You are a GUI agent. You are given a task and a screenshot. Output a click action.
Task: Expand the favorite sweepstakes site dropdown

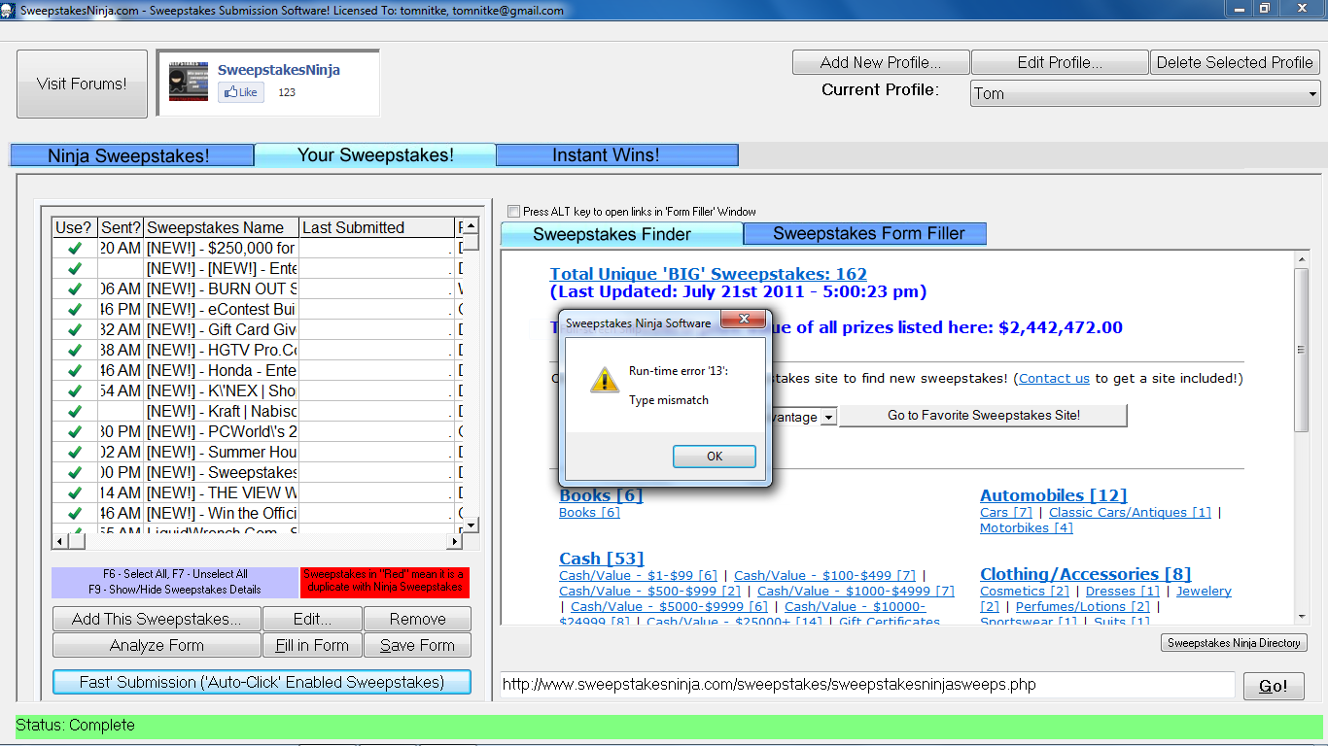(x=827, y=417)
